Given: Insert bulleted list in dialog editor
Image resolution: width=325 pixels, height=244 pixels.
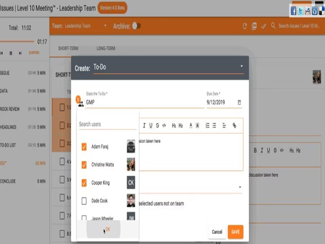Looking at the screenshot, I should click(x=214, y=125).
